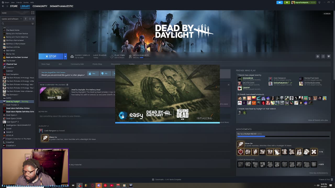Image resolution: width=335 pixels, height=188 pixels.
Task: Open View all friends who play link
Action: (x=318, y=120)
